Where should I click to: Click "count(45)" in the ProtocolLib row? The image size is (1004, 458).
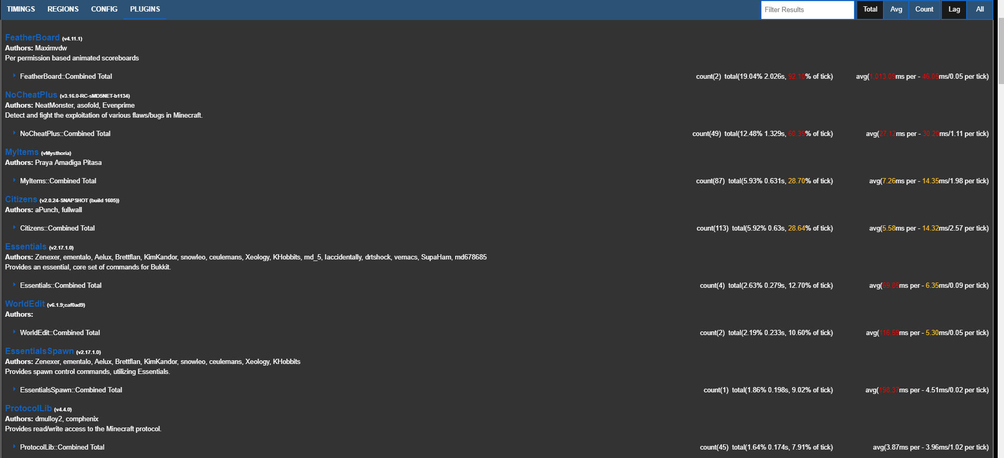pos(714,447)
